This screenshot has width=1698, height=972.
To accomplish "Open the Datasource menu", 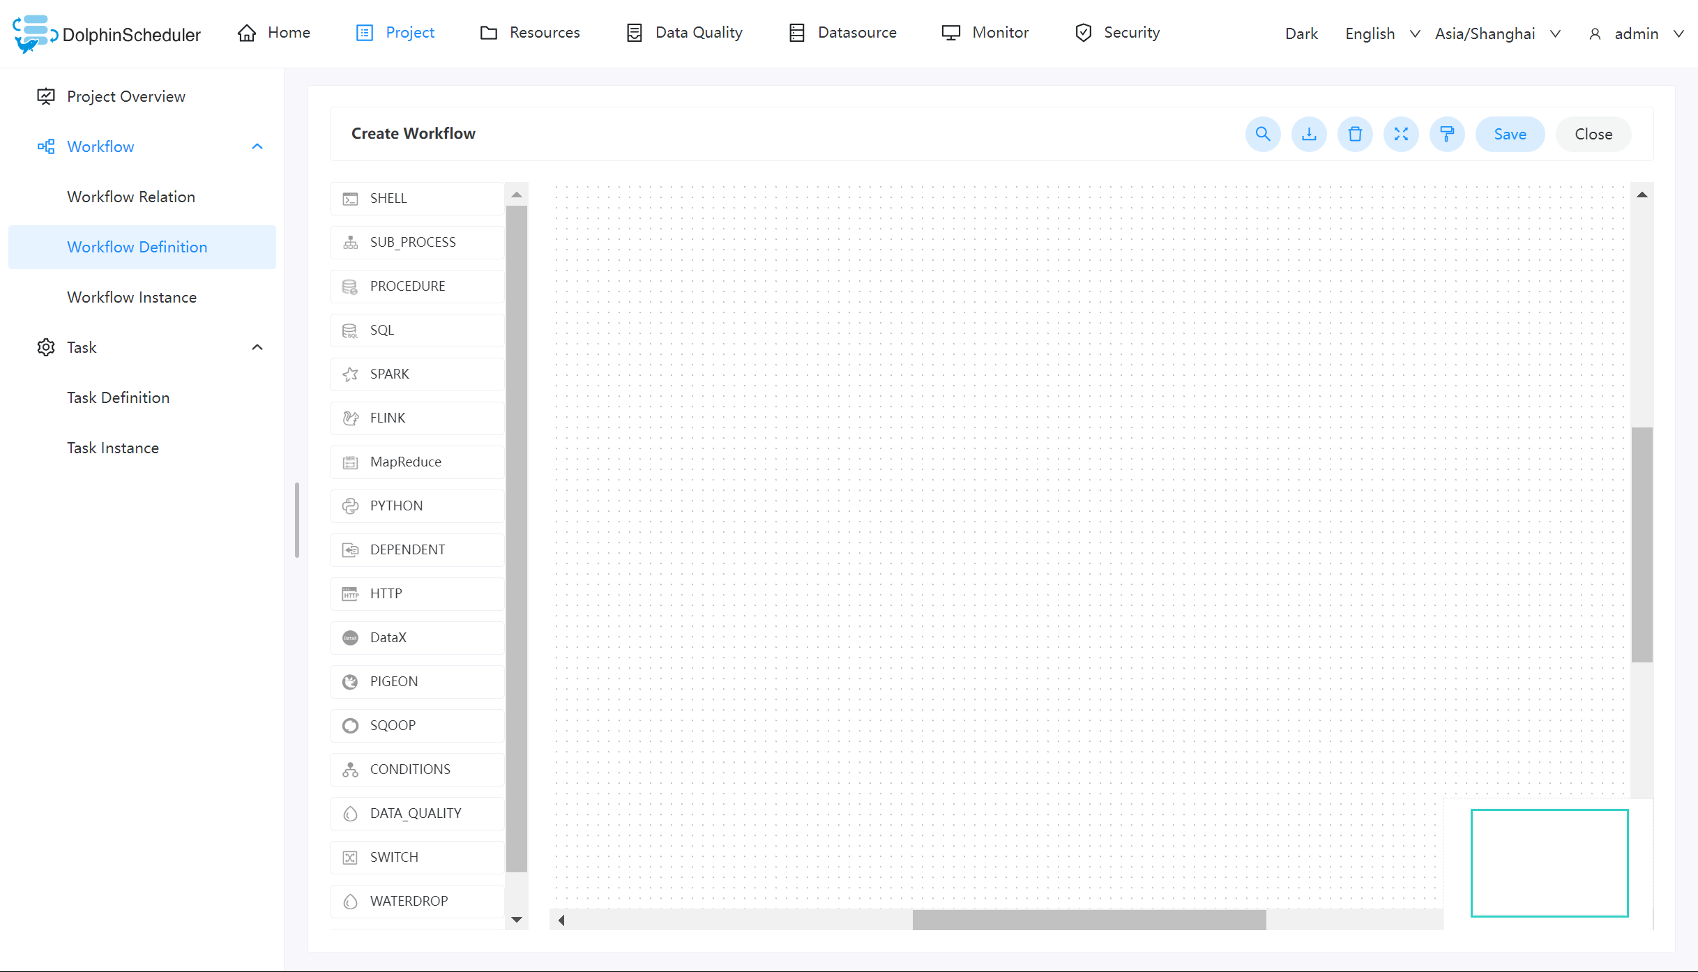I will [842, 33].
